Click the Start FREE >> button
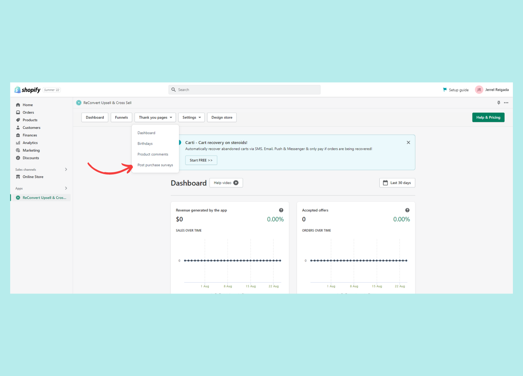This screenshot has width=523, height=376. 201,160
